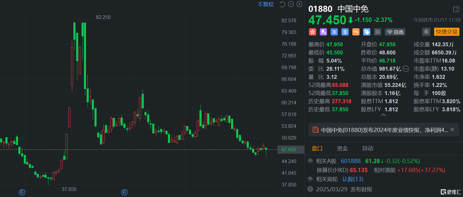Viewport: 463px width, 197px height.
Task: Click the first E earnings marker on the chart
Action: tap(22, 192)
